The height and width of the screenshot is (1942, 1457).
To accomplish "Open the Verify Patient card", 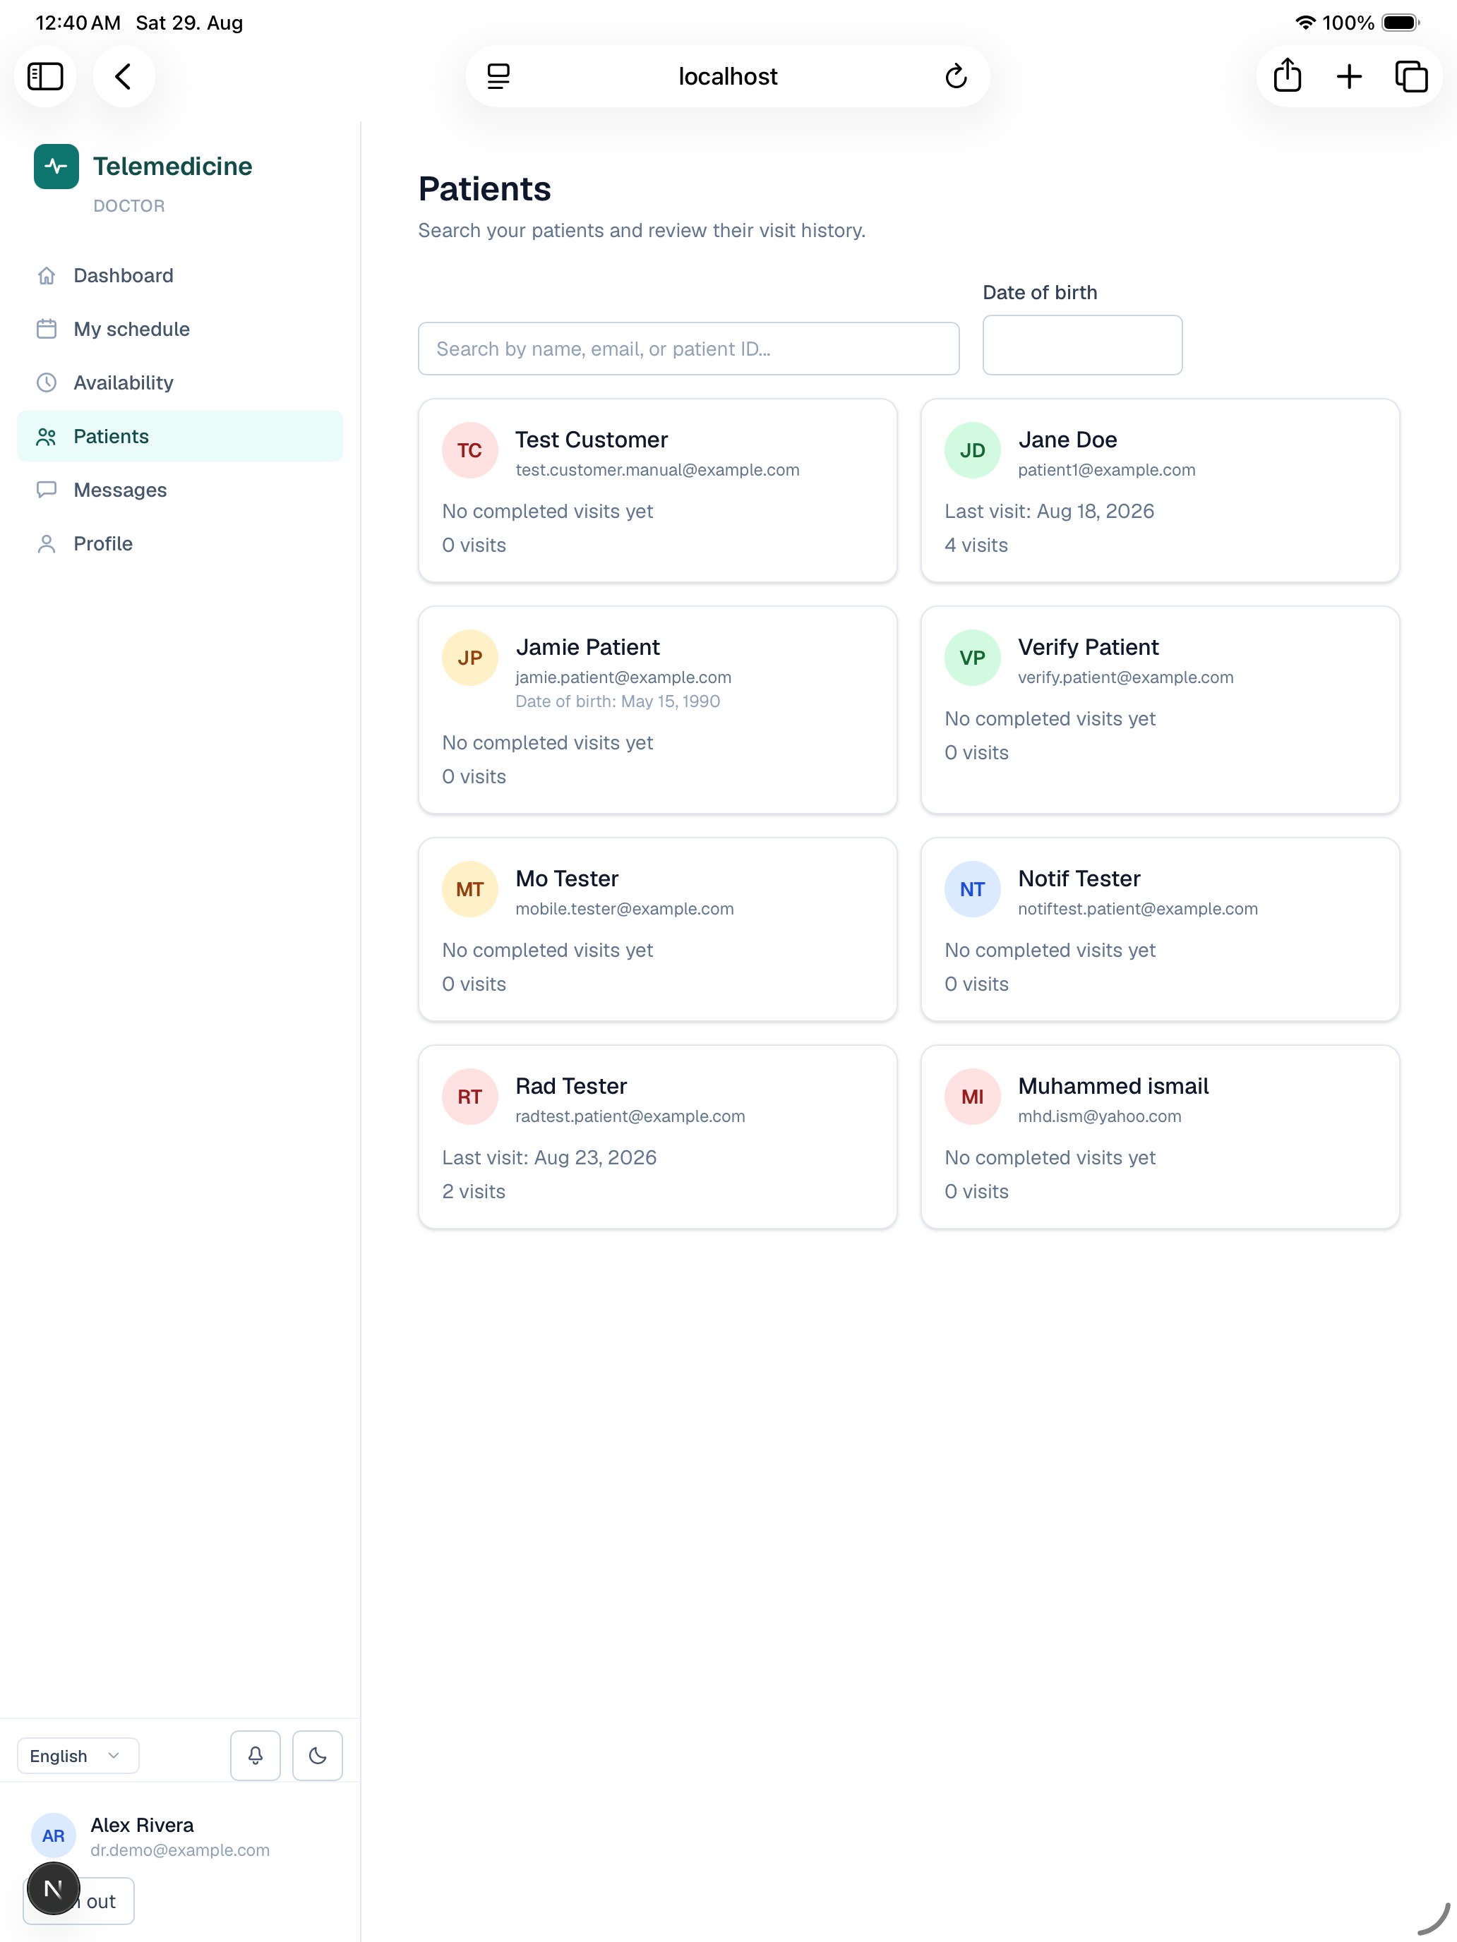I will tap(1159, 709).
